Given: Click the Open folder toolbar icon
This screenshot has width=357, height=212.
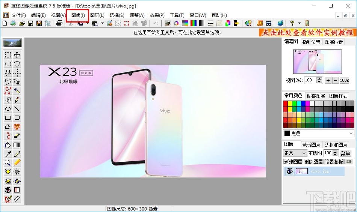Looking at the screenshot, I should point(22,23).
